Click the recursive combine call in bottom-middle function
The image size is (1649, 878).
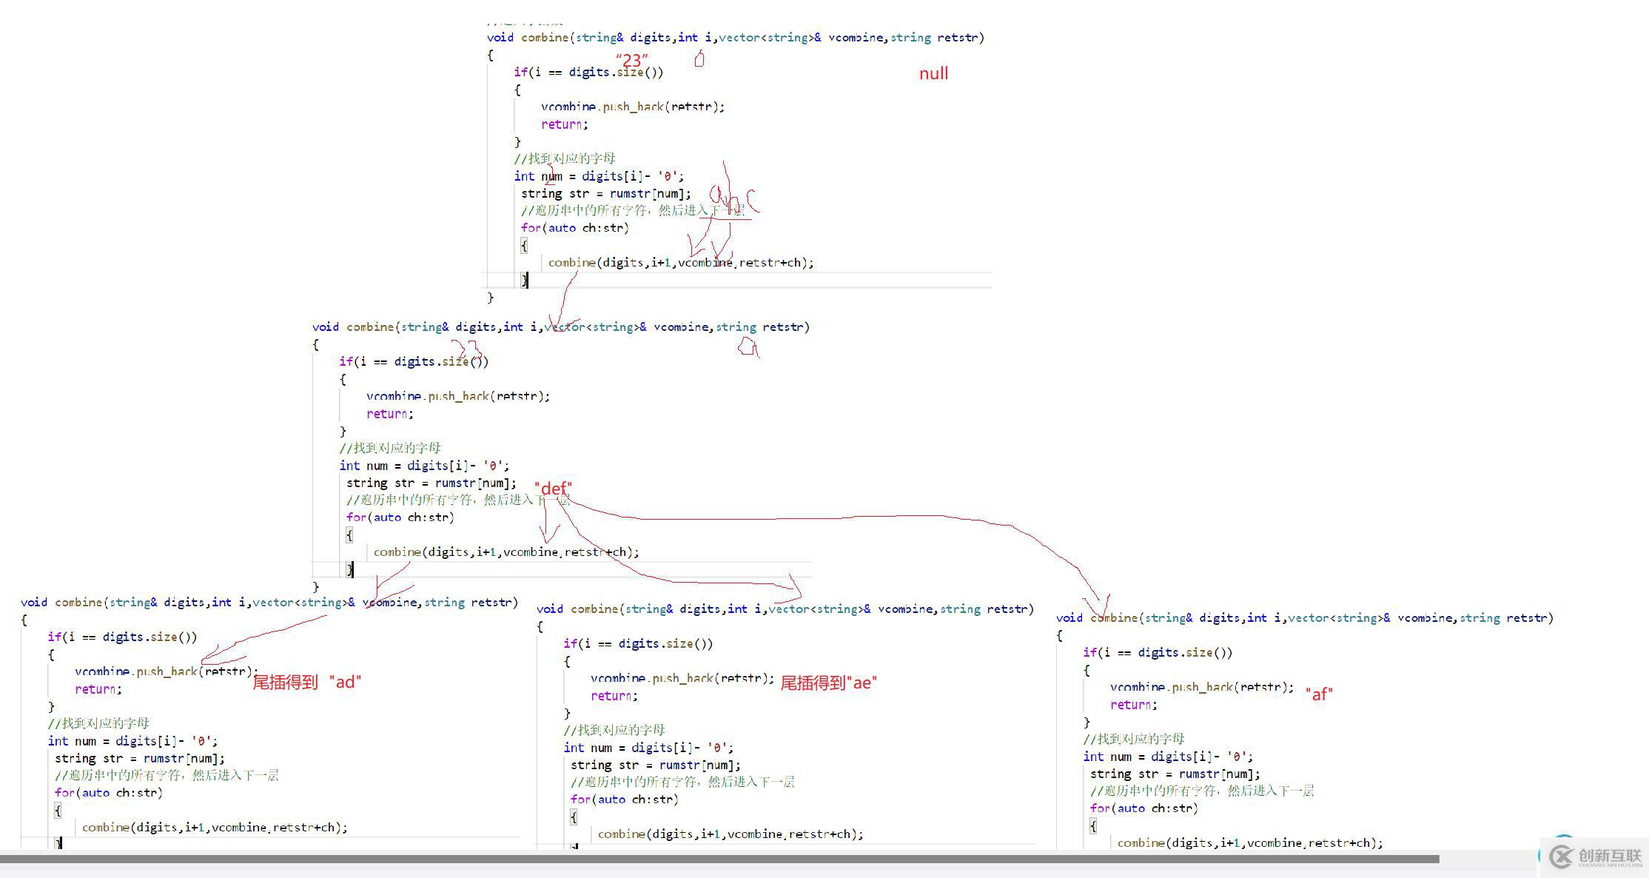pos(730,834)
